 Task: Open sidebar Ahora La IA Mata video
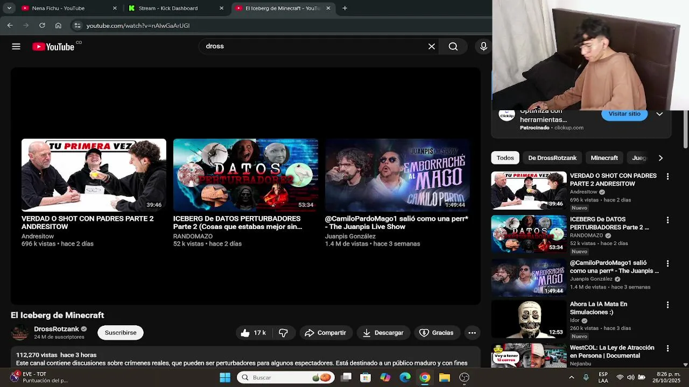[529, 319]
